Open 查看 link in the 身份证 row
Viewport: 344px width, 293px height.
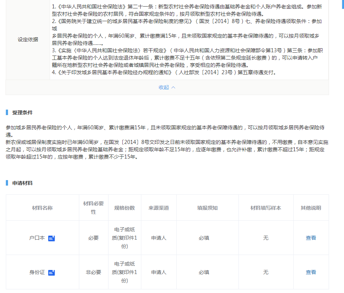(311, 272)
